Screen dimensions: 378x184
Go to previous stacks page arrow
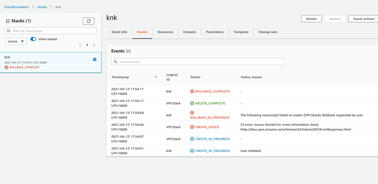(x=80, y=45)
